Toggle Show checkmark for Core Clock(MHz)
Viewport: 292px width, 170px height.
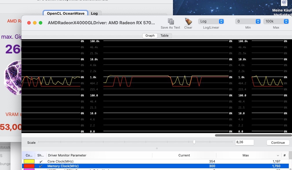tap(41, 162)
